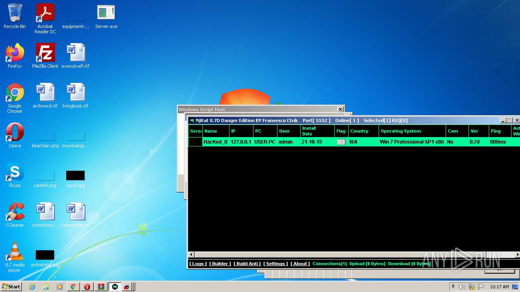Show hidden tray icons arrow
Screen dimensions: 520x292
coord(453,287)
